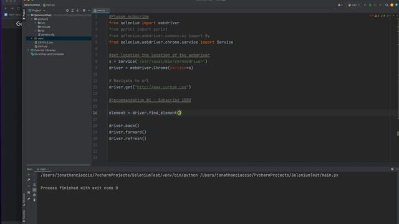Click the green Run button in top toolbar
Image resolution: width=399 pixels, height=224 pixels.
click(x=365, y=5)
